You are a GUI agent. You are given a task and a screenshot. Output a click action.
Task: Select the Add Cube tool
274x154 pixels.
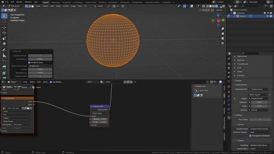4,62
